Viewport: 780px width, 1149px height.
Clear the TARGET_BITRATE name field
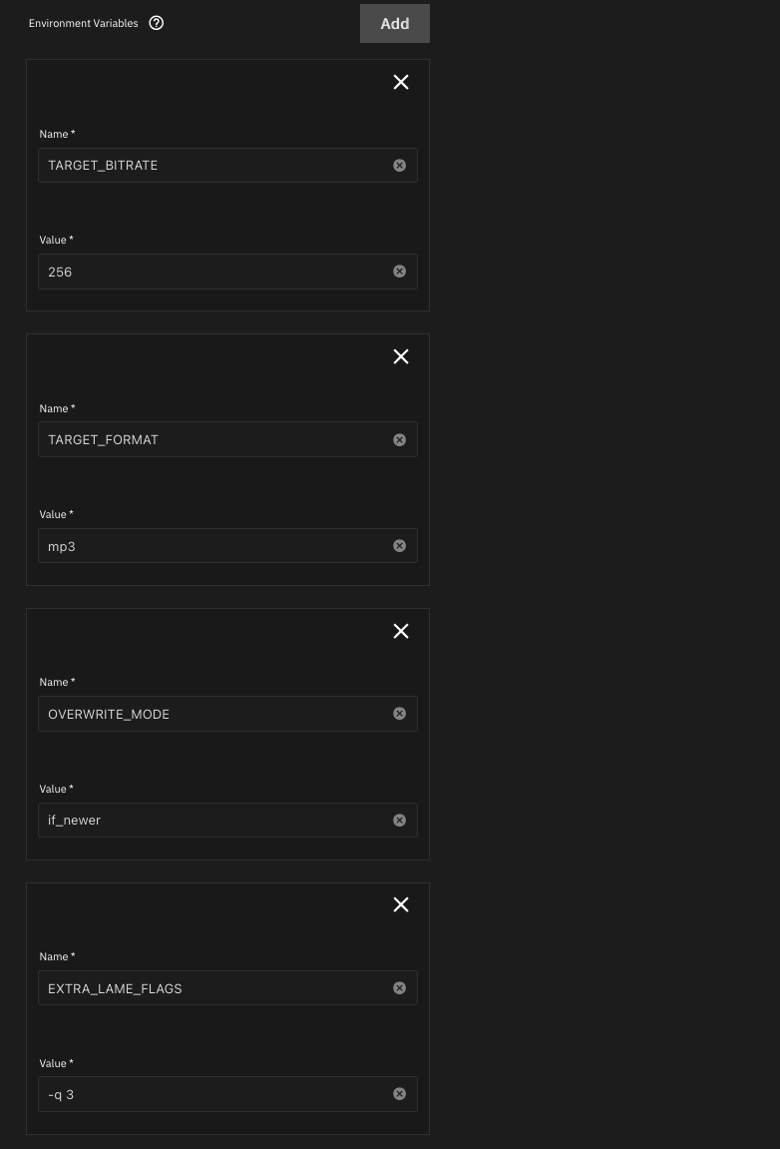click(399, 165)
